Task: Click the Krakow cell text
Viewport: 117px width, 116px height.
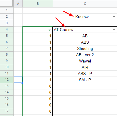Action: 82,17
